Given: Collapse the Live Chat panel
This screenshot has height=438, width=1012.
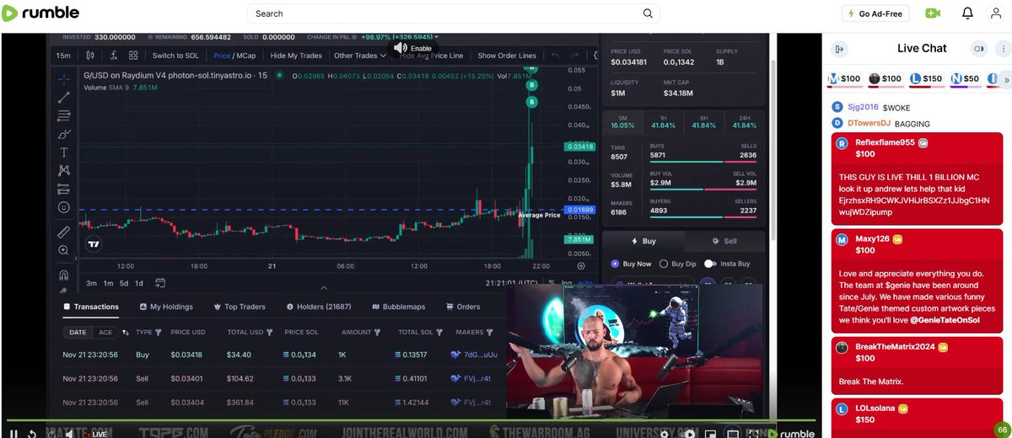Looking at the screenshot, I should point(839,49).
